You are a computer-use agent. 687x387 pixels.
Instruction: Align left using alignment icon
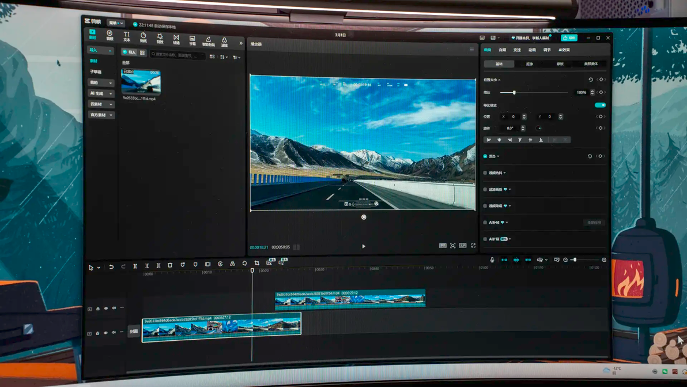[x=489, y=140]
